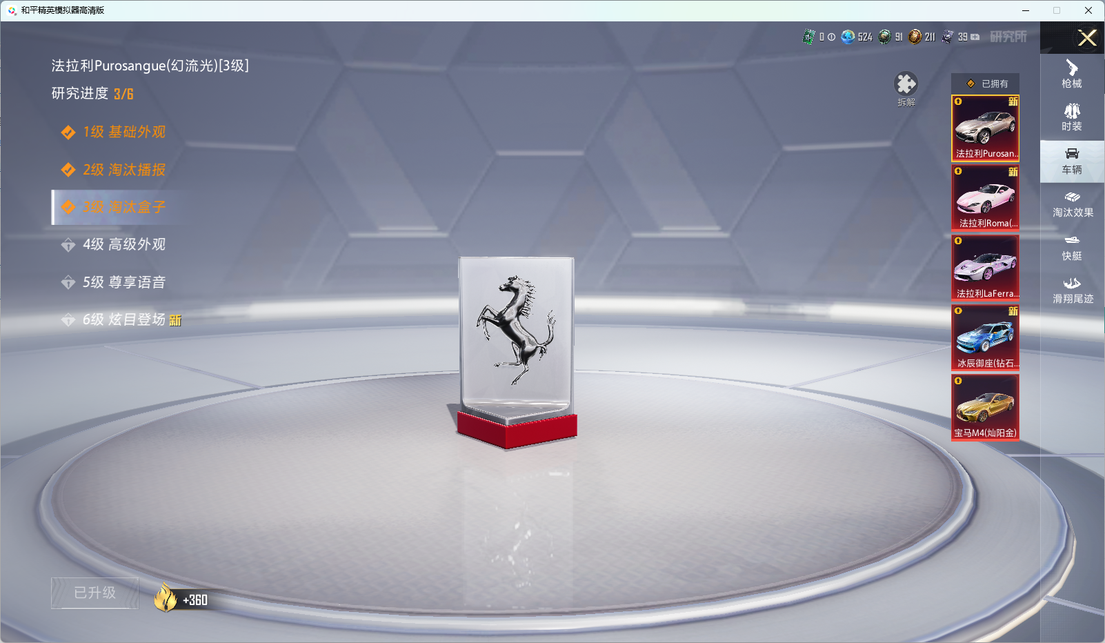The height and width of the screenshot is (643, 1105).
Task: Open the 淘汰效果 category
Action: [x=1072, y=204]
